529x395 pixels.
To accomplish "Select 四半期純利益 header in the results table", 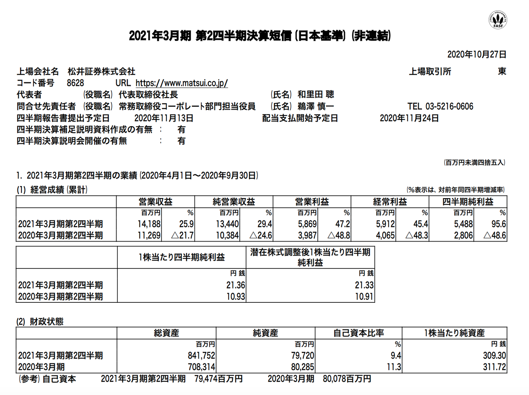I will tap(468, 202).
